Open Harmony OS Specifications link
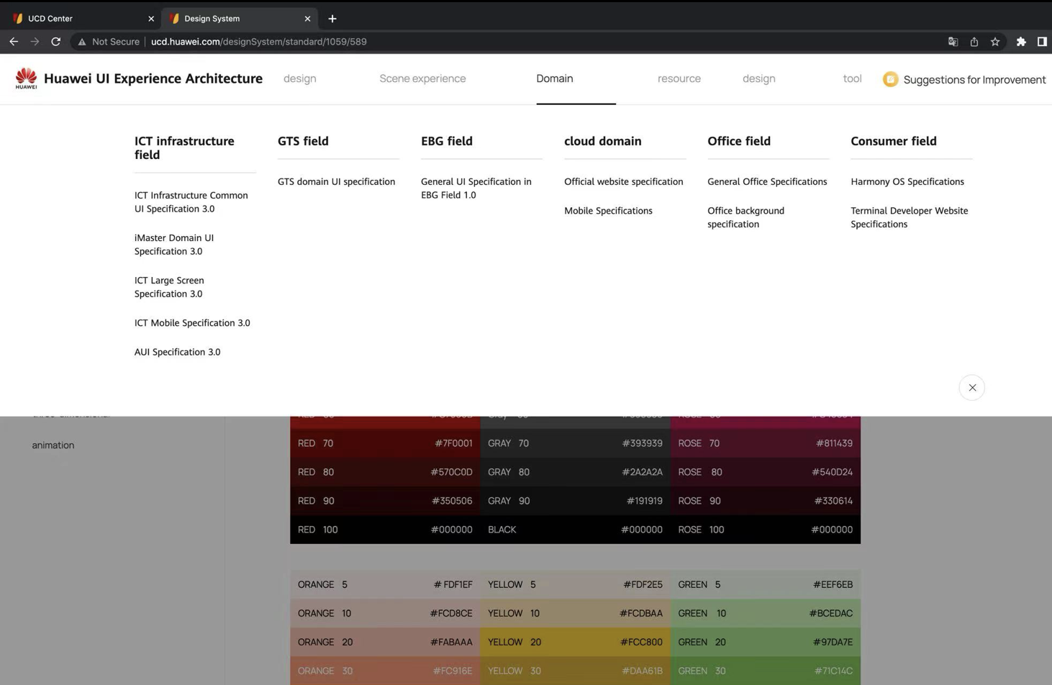1052x685 pixels. point(907,182)
